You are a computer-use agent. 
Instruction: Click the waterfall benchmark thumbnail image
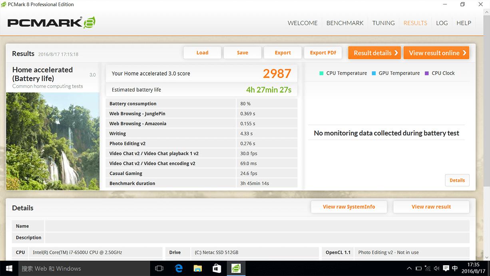tap(53, 141)
